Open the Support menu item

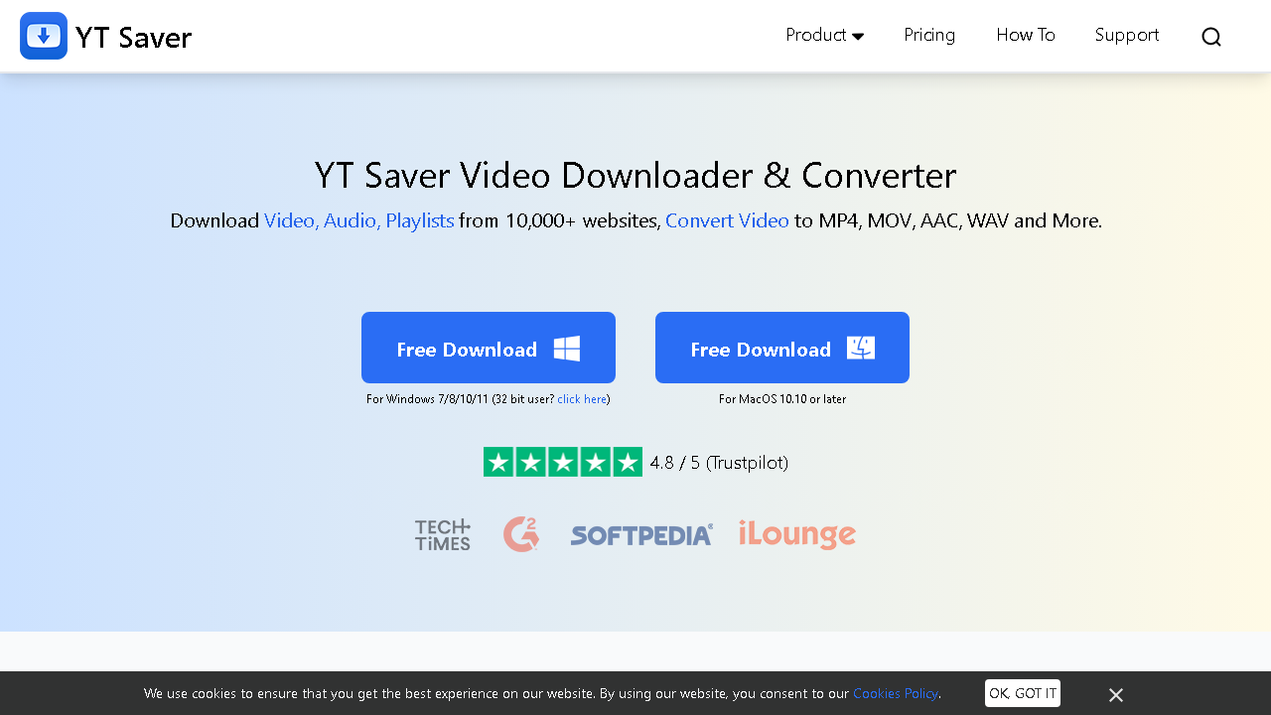[x=1127, y=35]
